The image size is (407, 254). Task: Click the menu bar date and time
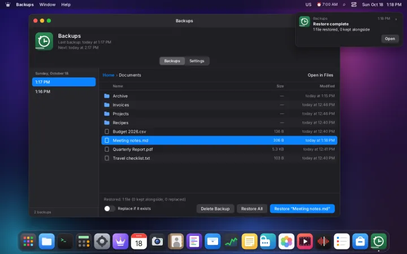coord(382,5)
